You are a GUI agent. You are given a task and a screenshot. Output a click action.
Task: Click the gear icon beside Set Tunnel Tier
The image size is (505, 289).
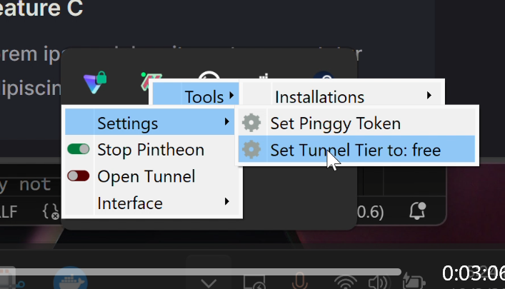tap(251, 151)
